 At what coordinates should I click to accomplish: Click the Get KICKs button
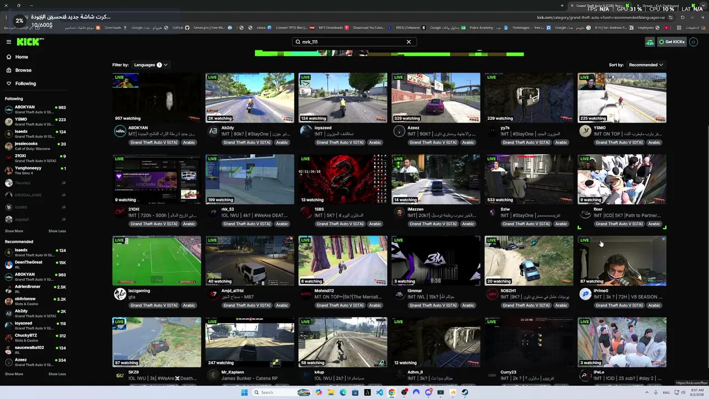pyautogui.click(x=672, y=42)
